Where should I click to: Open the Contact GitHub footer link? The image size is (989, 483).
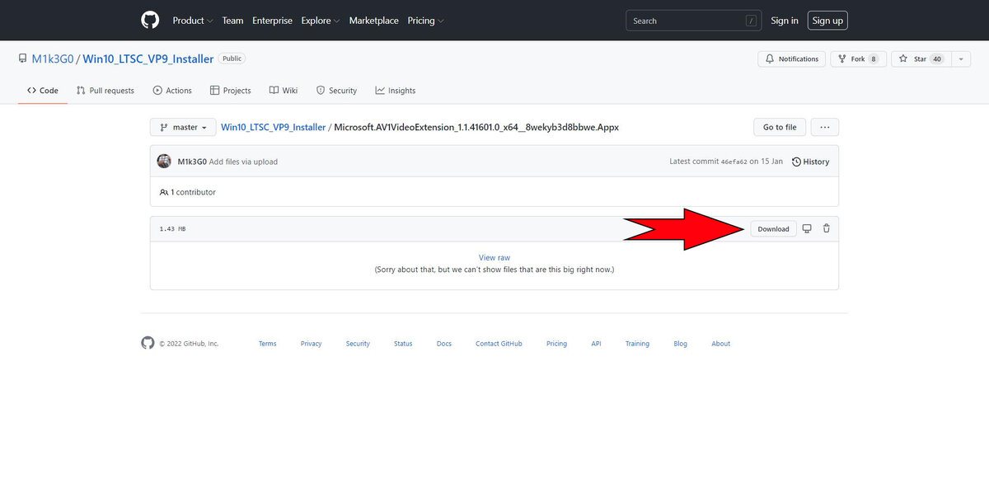click(499, 344)
